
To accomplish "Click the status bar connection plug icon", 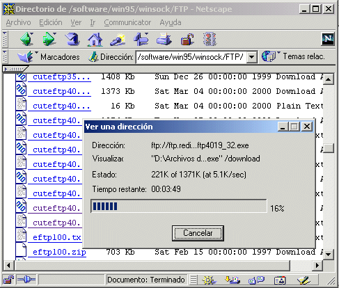I will pos(26,280).
